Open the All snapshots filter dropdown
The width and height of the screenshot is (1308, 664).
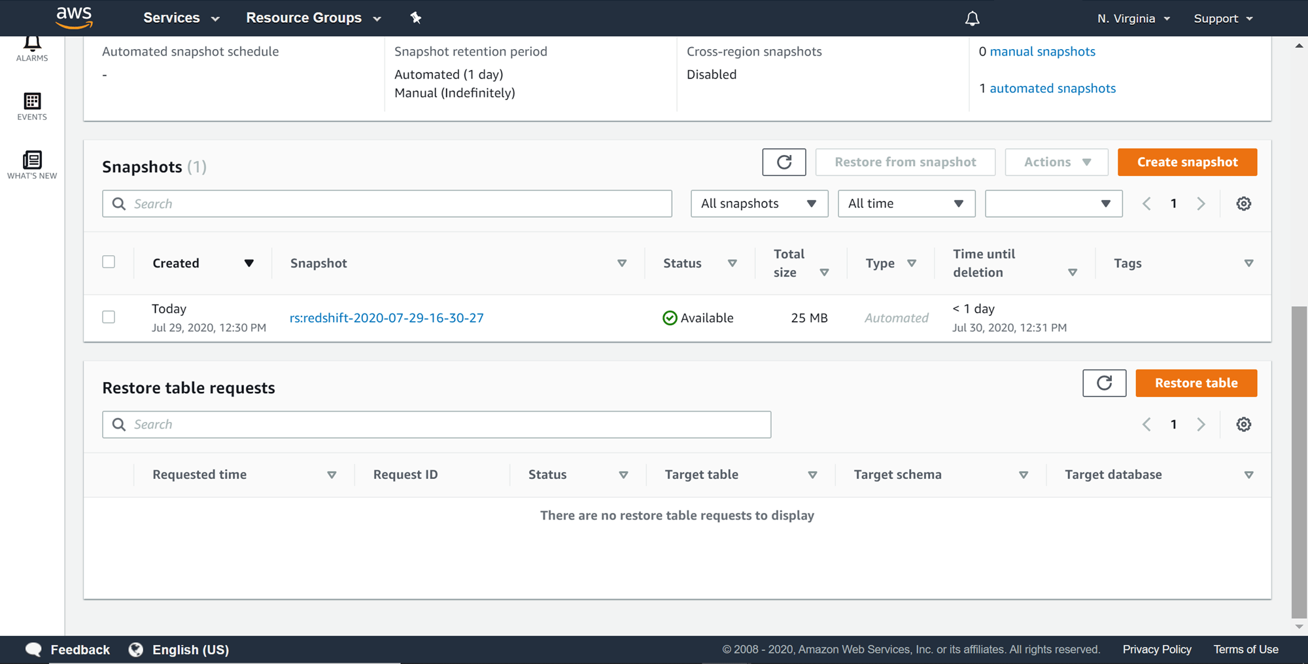(x=759, y=203)
